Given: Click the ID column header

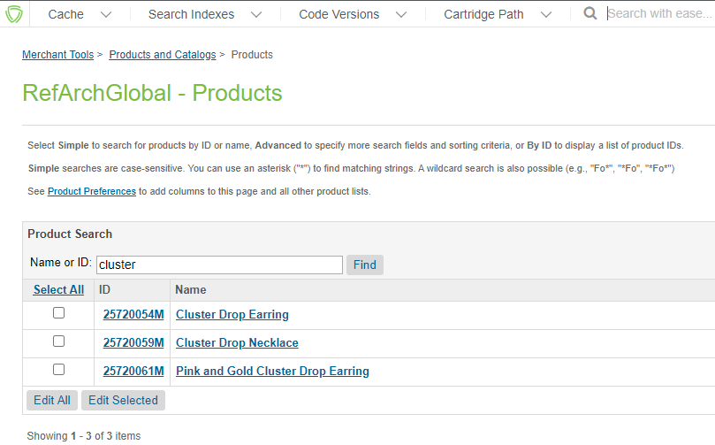Looking at the screenshot, I should point(104,290).
